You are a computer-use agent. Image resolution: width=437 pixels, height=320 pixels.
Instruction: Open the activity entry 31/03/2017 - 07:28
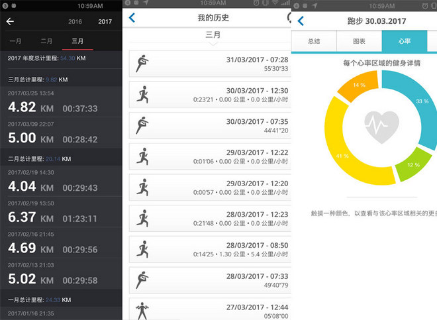[210, 64]
